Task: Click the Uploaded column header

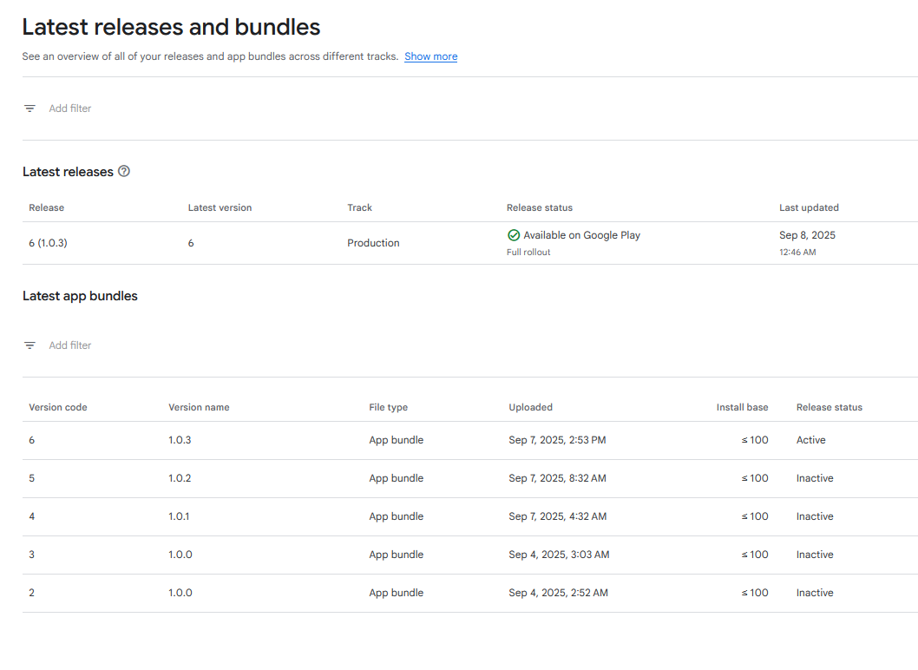Action: point(530,408)
